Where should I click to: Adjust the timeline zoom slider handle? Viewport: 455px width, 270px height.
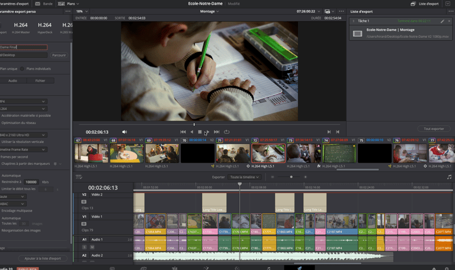point(291,177)
